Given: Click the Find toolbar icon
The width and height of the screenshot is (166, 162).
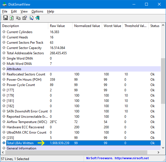Looking at the screenshot, I should coord(31,18).
